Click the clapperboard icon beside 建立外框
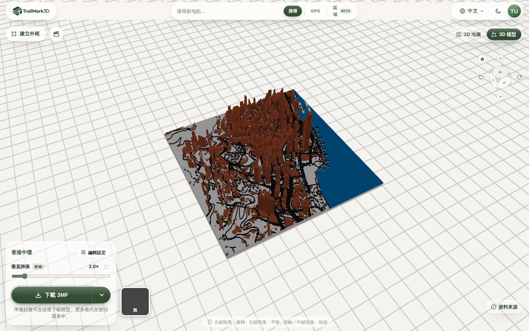The width and height of the screenshot is (529, 331). point(56,34)
